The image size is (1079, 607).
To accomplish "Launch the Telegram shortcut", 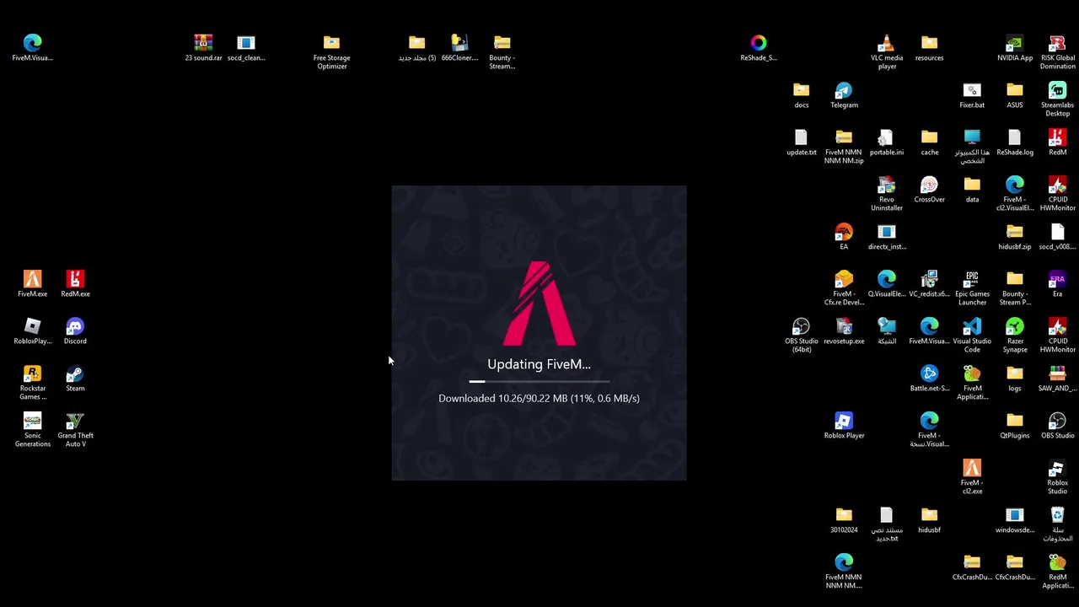I will pos(844,95).
